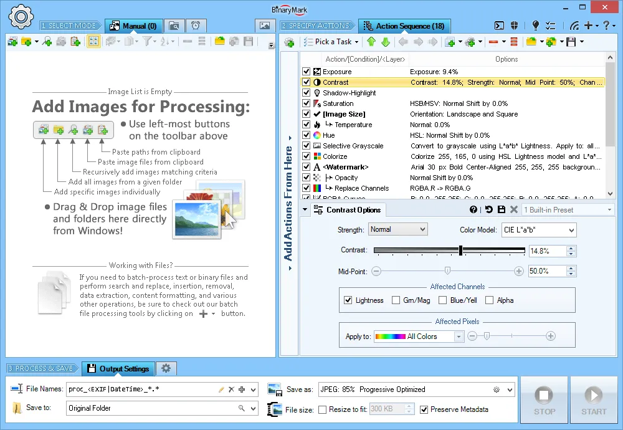This screenshot has height=430, width=623.
Task: Select the Add Images from Folder tool
Action: pos(25,41)
